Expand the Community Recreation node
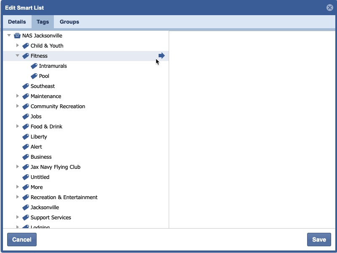 pos(18,107)
